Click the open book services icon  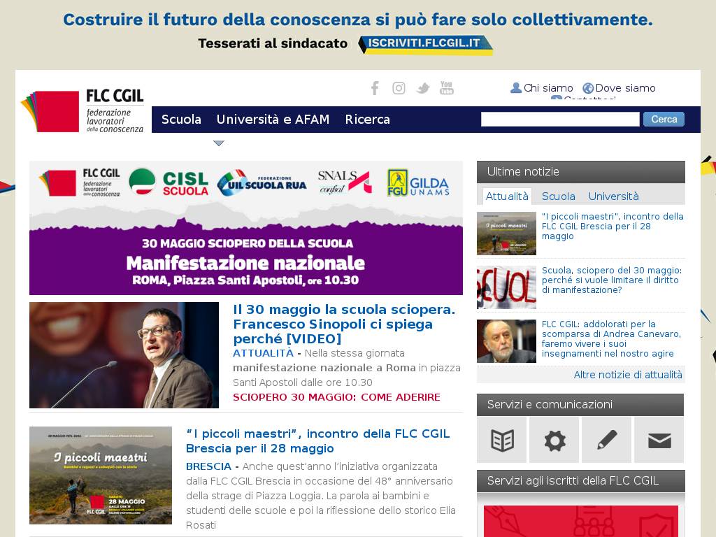502,441
